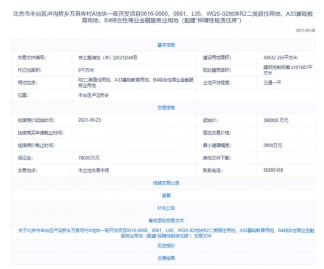
Task: Click the value 三通一平
Action: [x=272, y=83]
